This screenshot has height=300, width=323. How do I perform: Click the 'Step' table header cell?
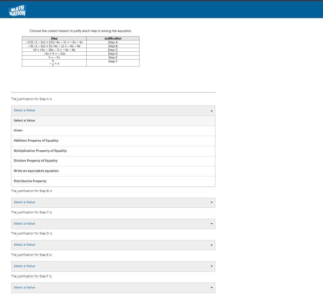pos(54,38)
